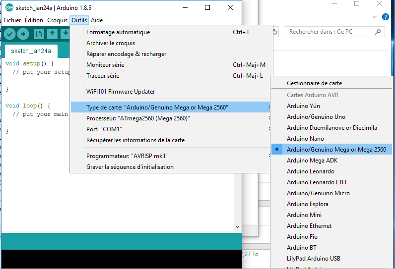Open the Croquis menu
This screenshot has height=269, width=395.
(x=57, y=20)
